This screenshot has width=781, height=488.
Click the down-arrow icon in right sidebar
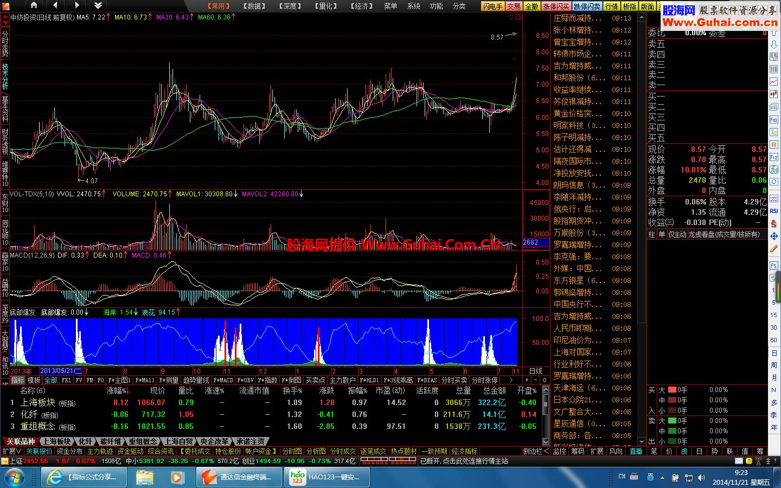[x=774, y=46]
